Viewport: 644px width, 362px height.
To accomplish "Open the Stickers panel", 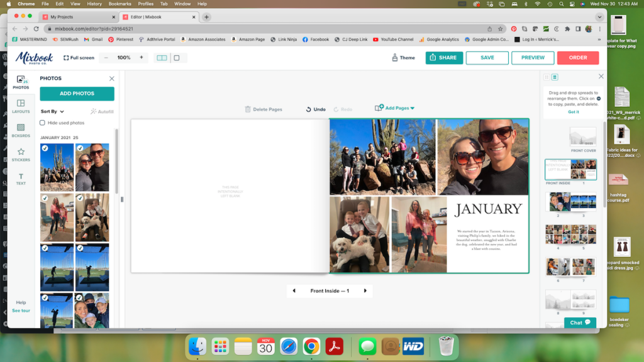I will click(x=21, y=155).
